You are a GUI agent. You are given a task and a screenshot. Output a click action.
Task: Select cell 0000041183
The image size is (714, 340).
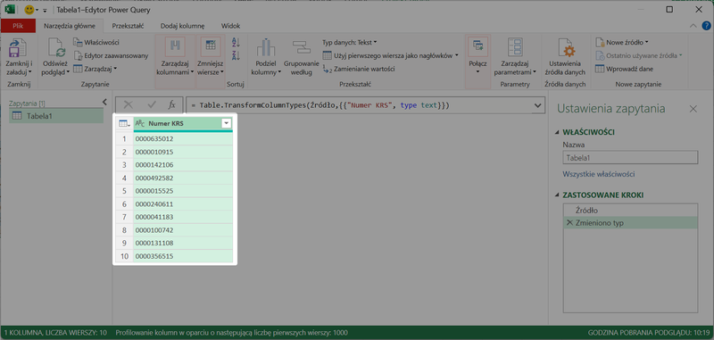click(183, 217)
